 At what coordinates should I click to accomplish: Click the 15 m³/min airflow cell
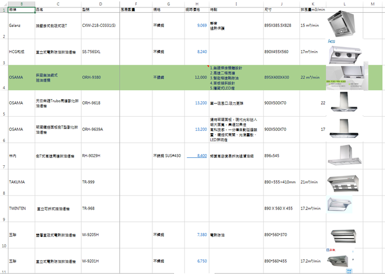[313, 26]
